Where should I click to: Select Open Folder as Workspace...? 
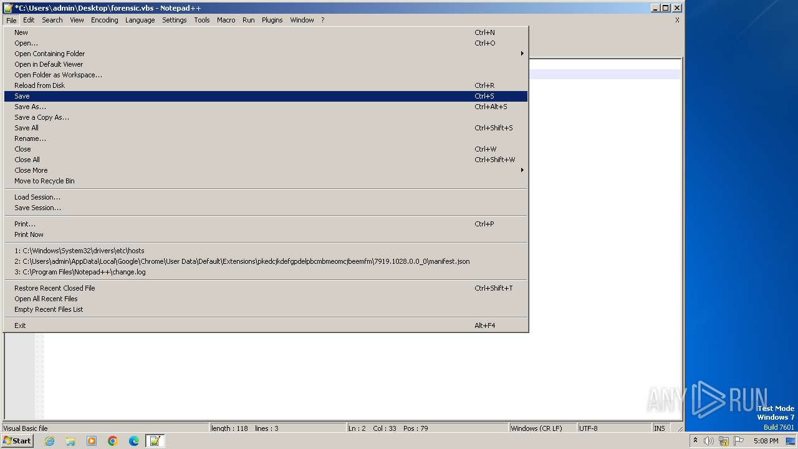266,75
